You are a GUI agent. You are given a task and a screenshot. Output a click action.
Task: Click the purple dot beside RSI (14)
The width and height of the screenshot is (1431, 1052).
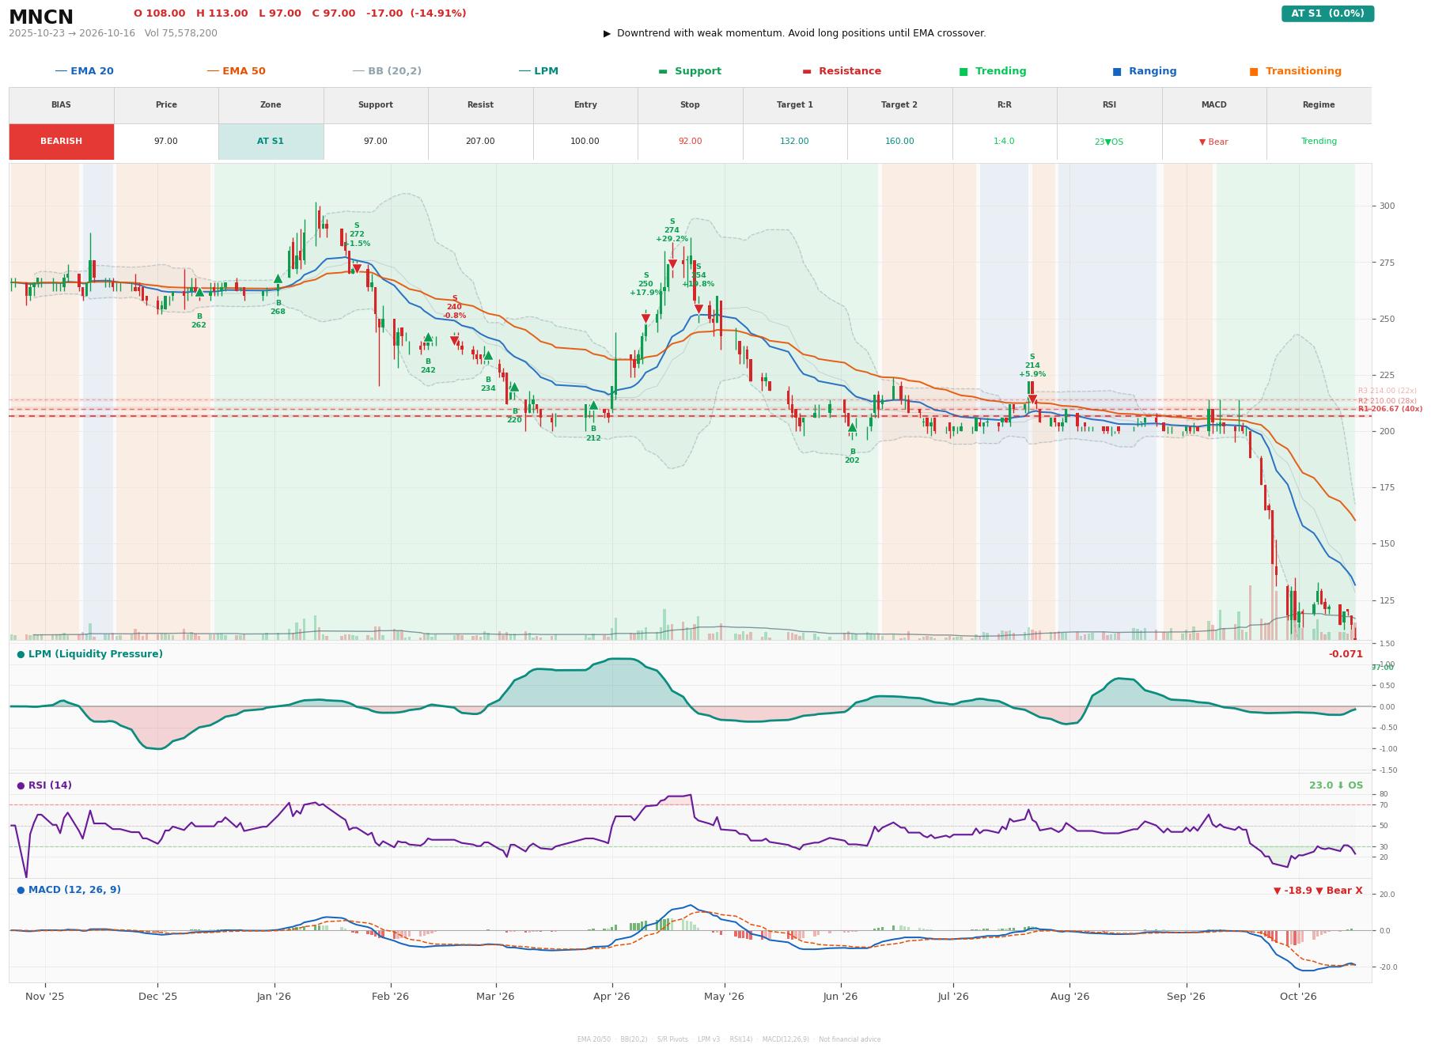click(x=21, y=785)
